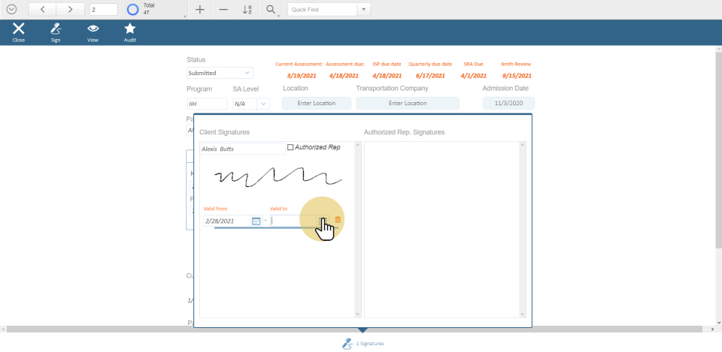Open View with the eye icon
Viewport: 722px width, 352px height.
pyautogui.click(x=93, y=29)
